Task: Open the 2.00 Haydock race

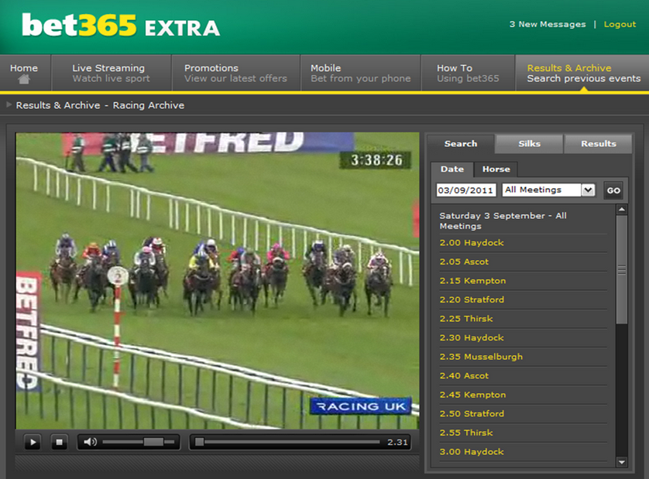Action: (472, 243)
